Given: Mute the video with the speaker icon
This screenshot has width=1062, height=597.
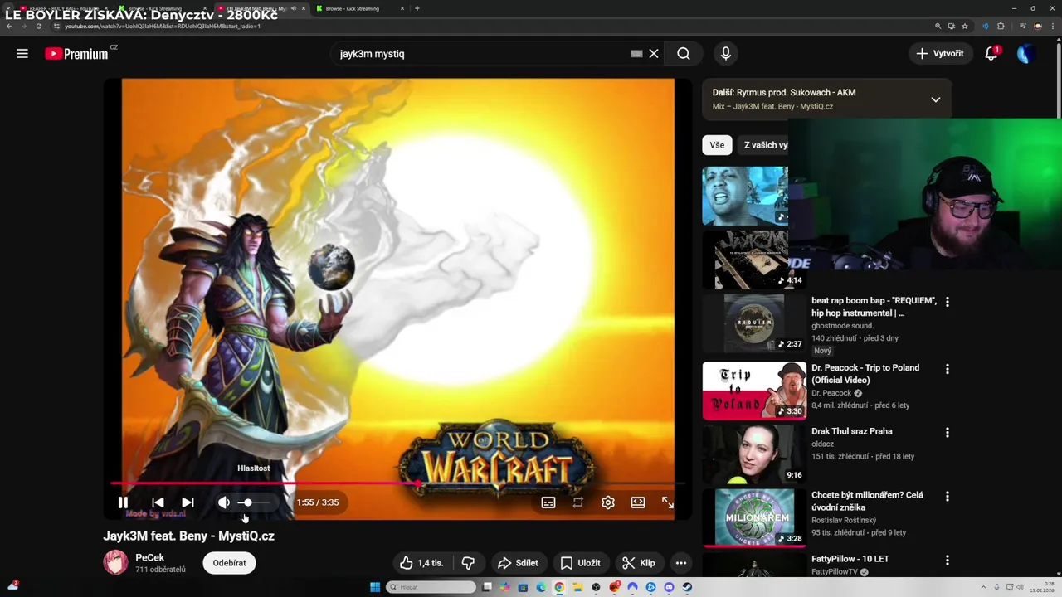Looking at the screenshot, I should point(223,502).
